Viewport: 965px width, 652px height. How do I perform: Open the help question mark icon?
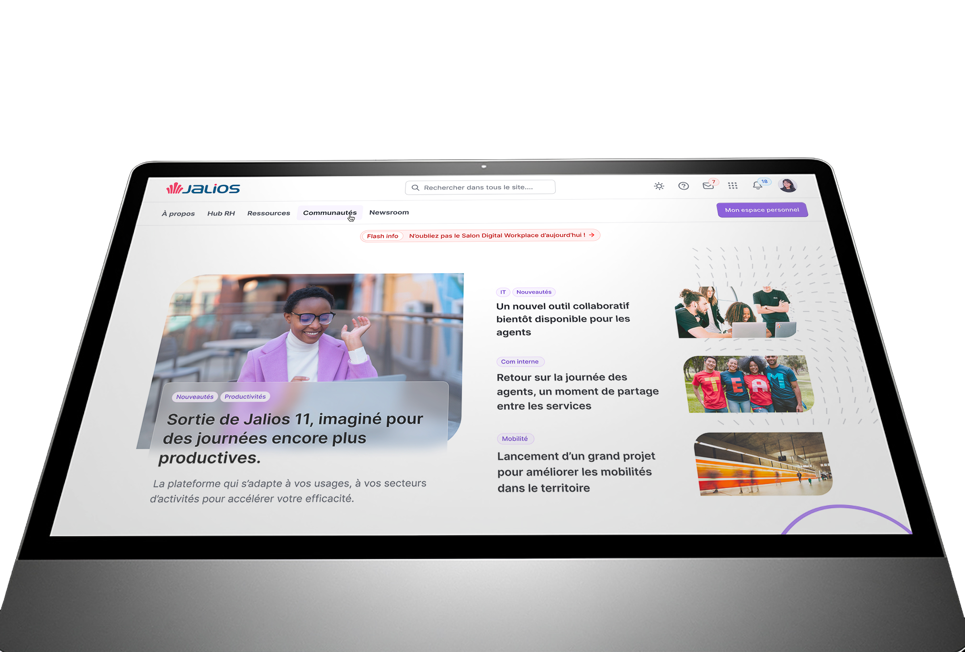[684, 186]
